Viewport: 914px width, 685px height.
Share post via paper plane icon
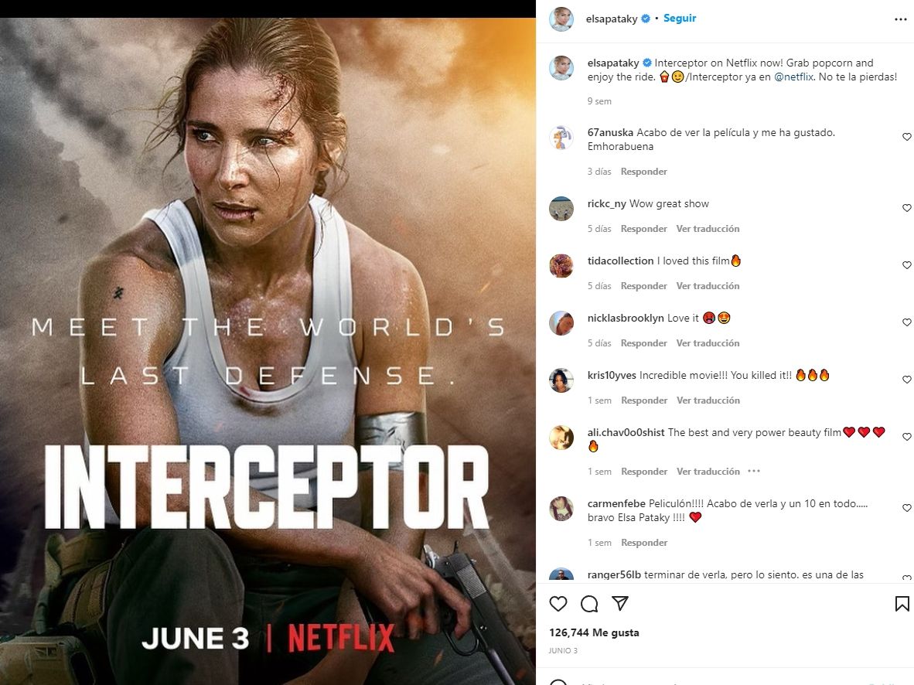pos(620,603)
